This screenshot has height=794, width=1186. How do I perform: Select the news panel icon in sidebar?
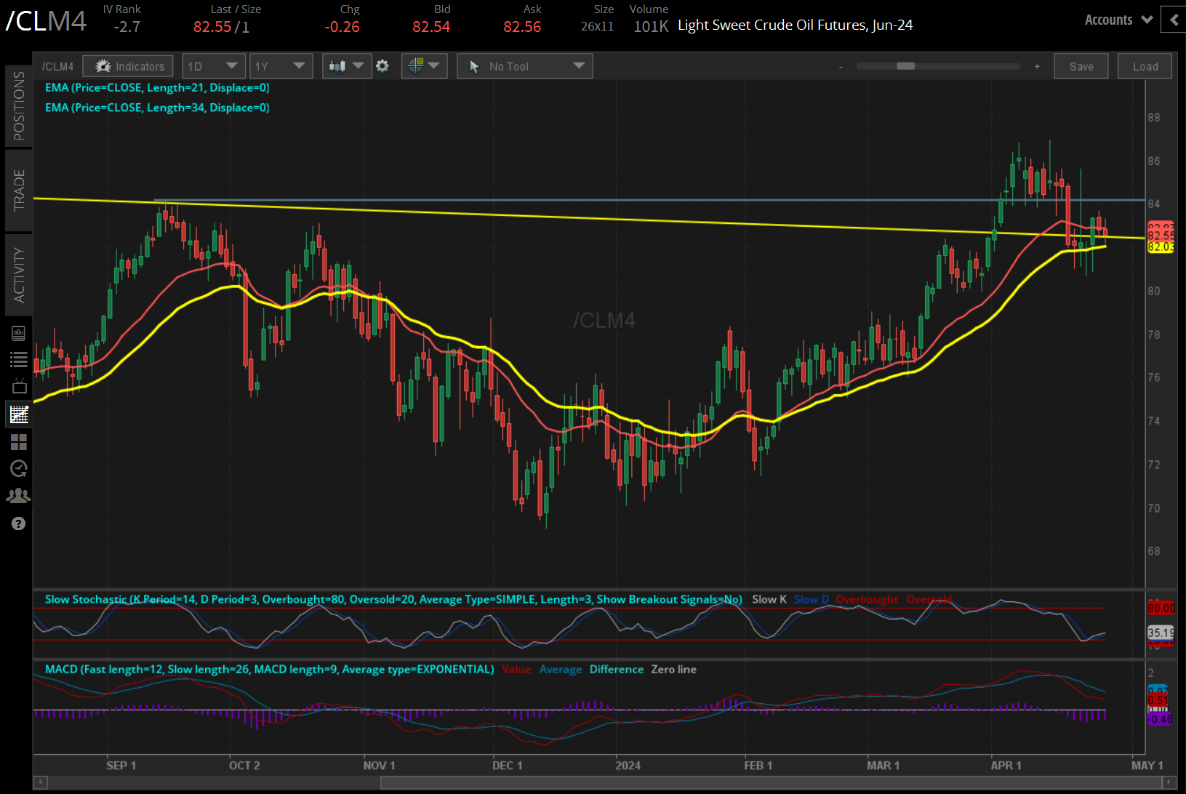click(x=18, y=334)
